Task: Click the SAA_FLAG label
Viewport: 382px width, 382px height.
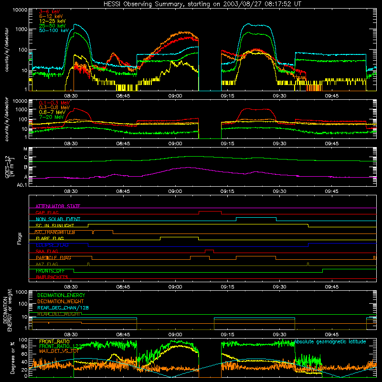Action: pyautogui.click(x=47, y=251)
